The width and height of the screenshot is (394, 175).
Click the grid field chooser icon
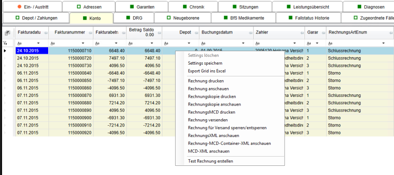click(x=7, y=33)
